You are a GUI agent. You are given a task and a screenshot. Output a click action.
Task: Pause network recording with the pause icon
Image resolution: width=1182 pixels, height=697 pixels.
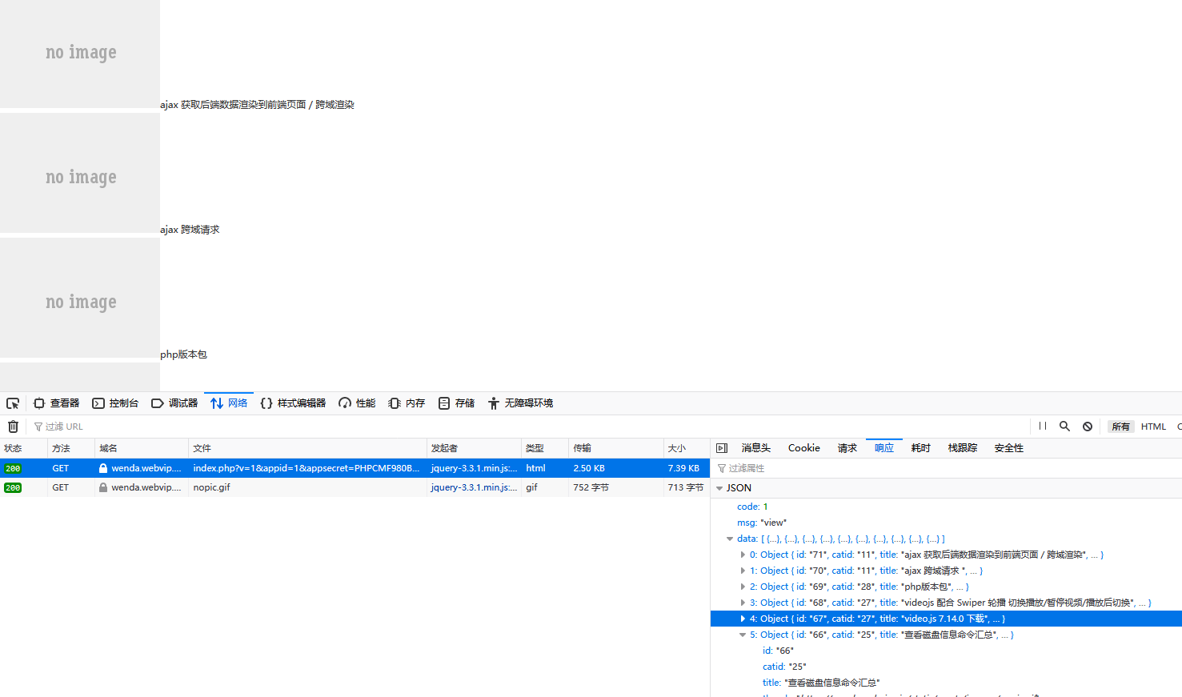[1042, 427]
